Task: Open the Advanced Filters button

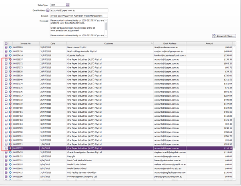Action: [x=224, y=36]
